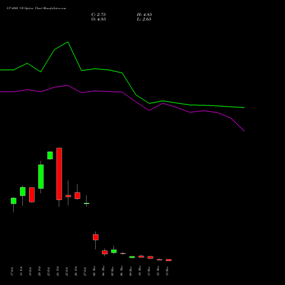Image resolution: width=285 pixels, height=285 pixels.
Task: Click the green line at its highest peak
Action: (x=68, y=42)
